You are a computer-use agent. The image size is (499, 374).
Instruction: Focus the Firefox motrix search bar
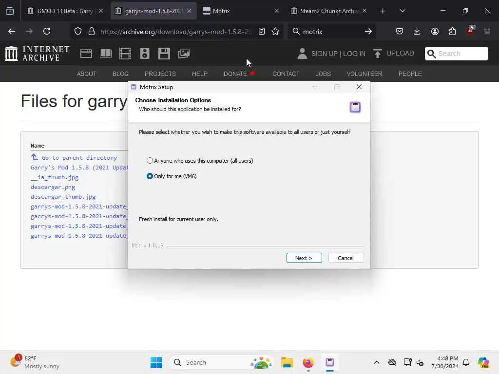pos(331,31)
